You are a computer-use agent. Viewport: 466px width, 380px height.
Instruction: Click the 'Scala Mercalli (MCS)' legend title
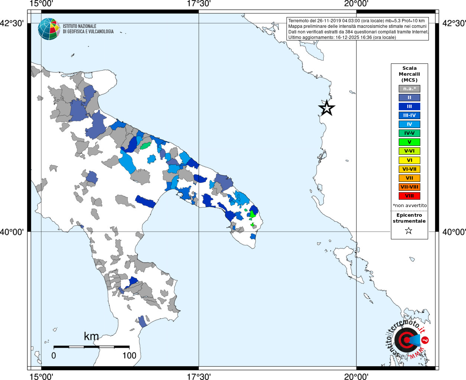coord(410,74)
